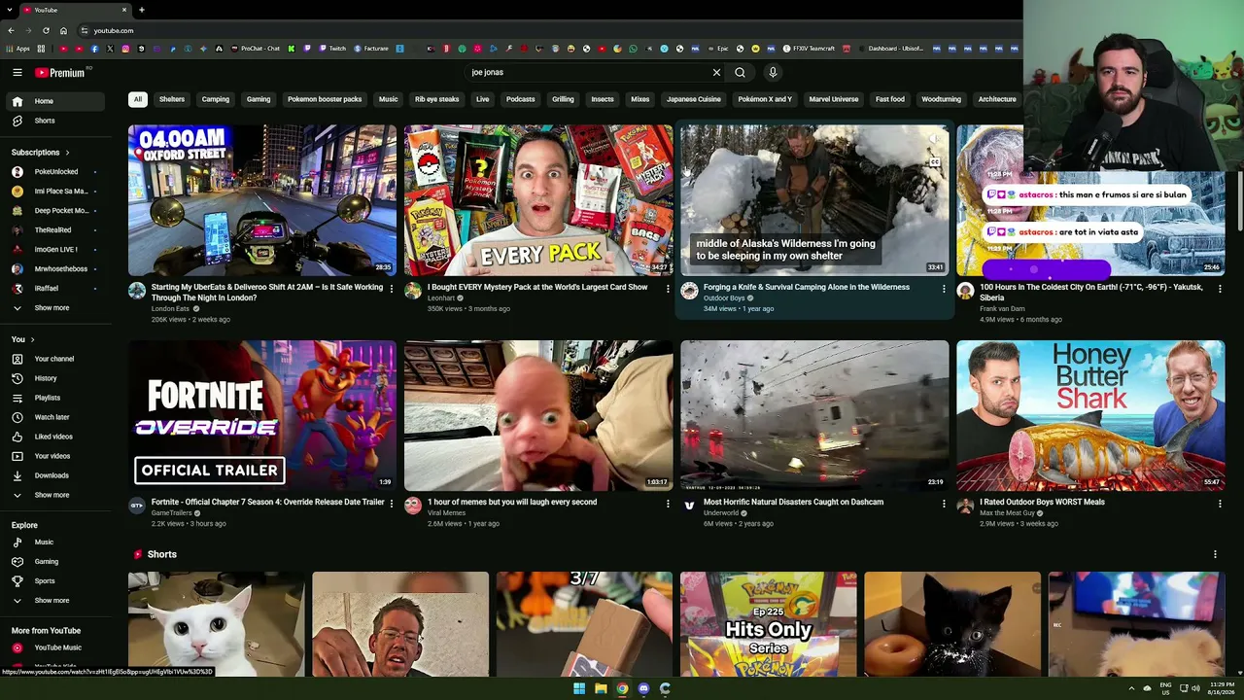Screen dimensions: 1244x700
Task: Expand Show more under Subscriptions
Action: 56,308
